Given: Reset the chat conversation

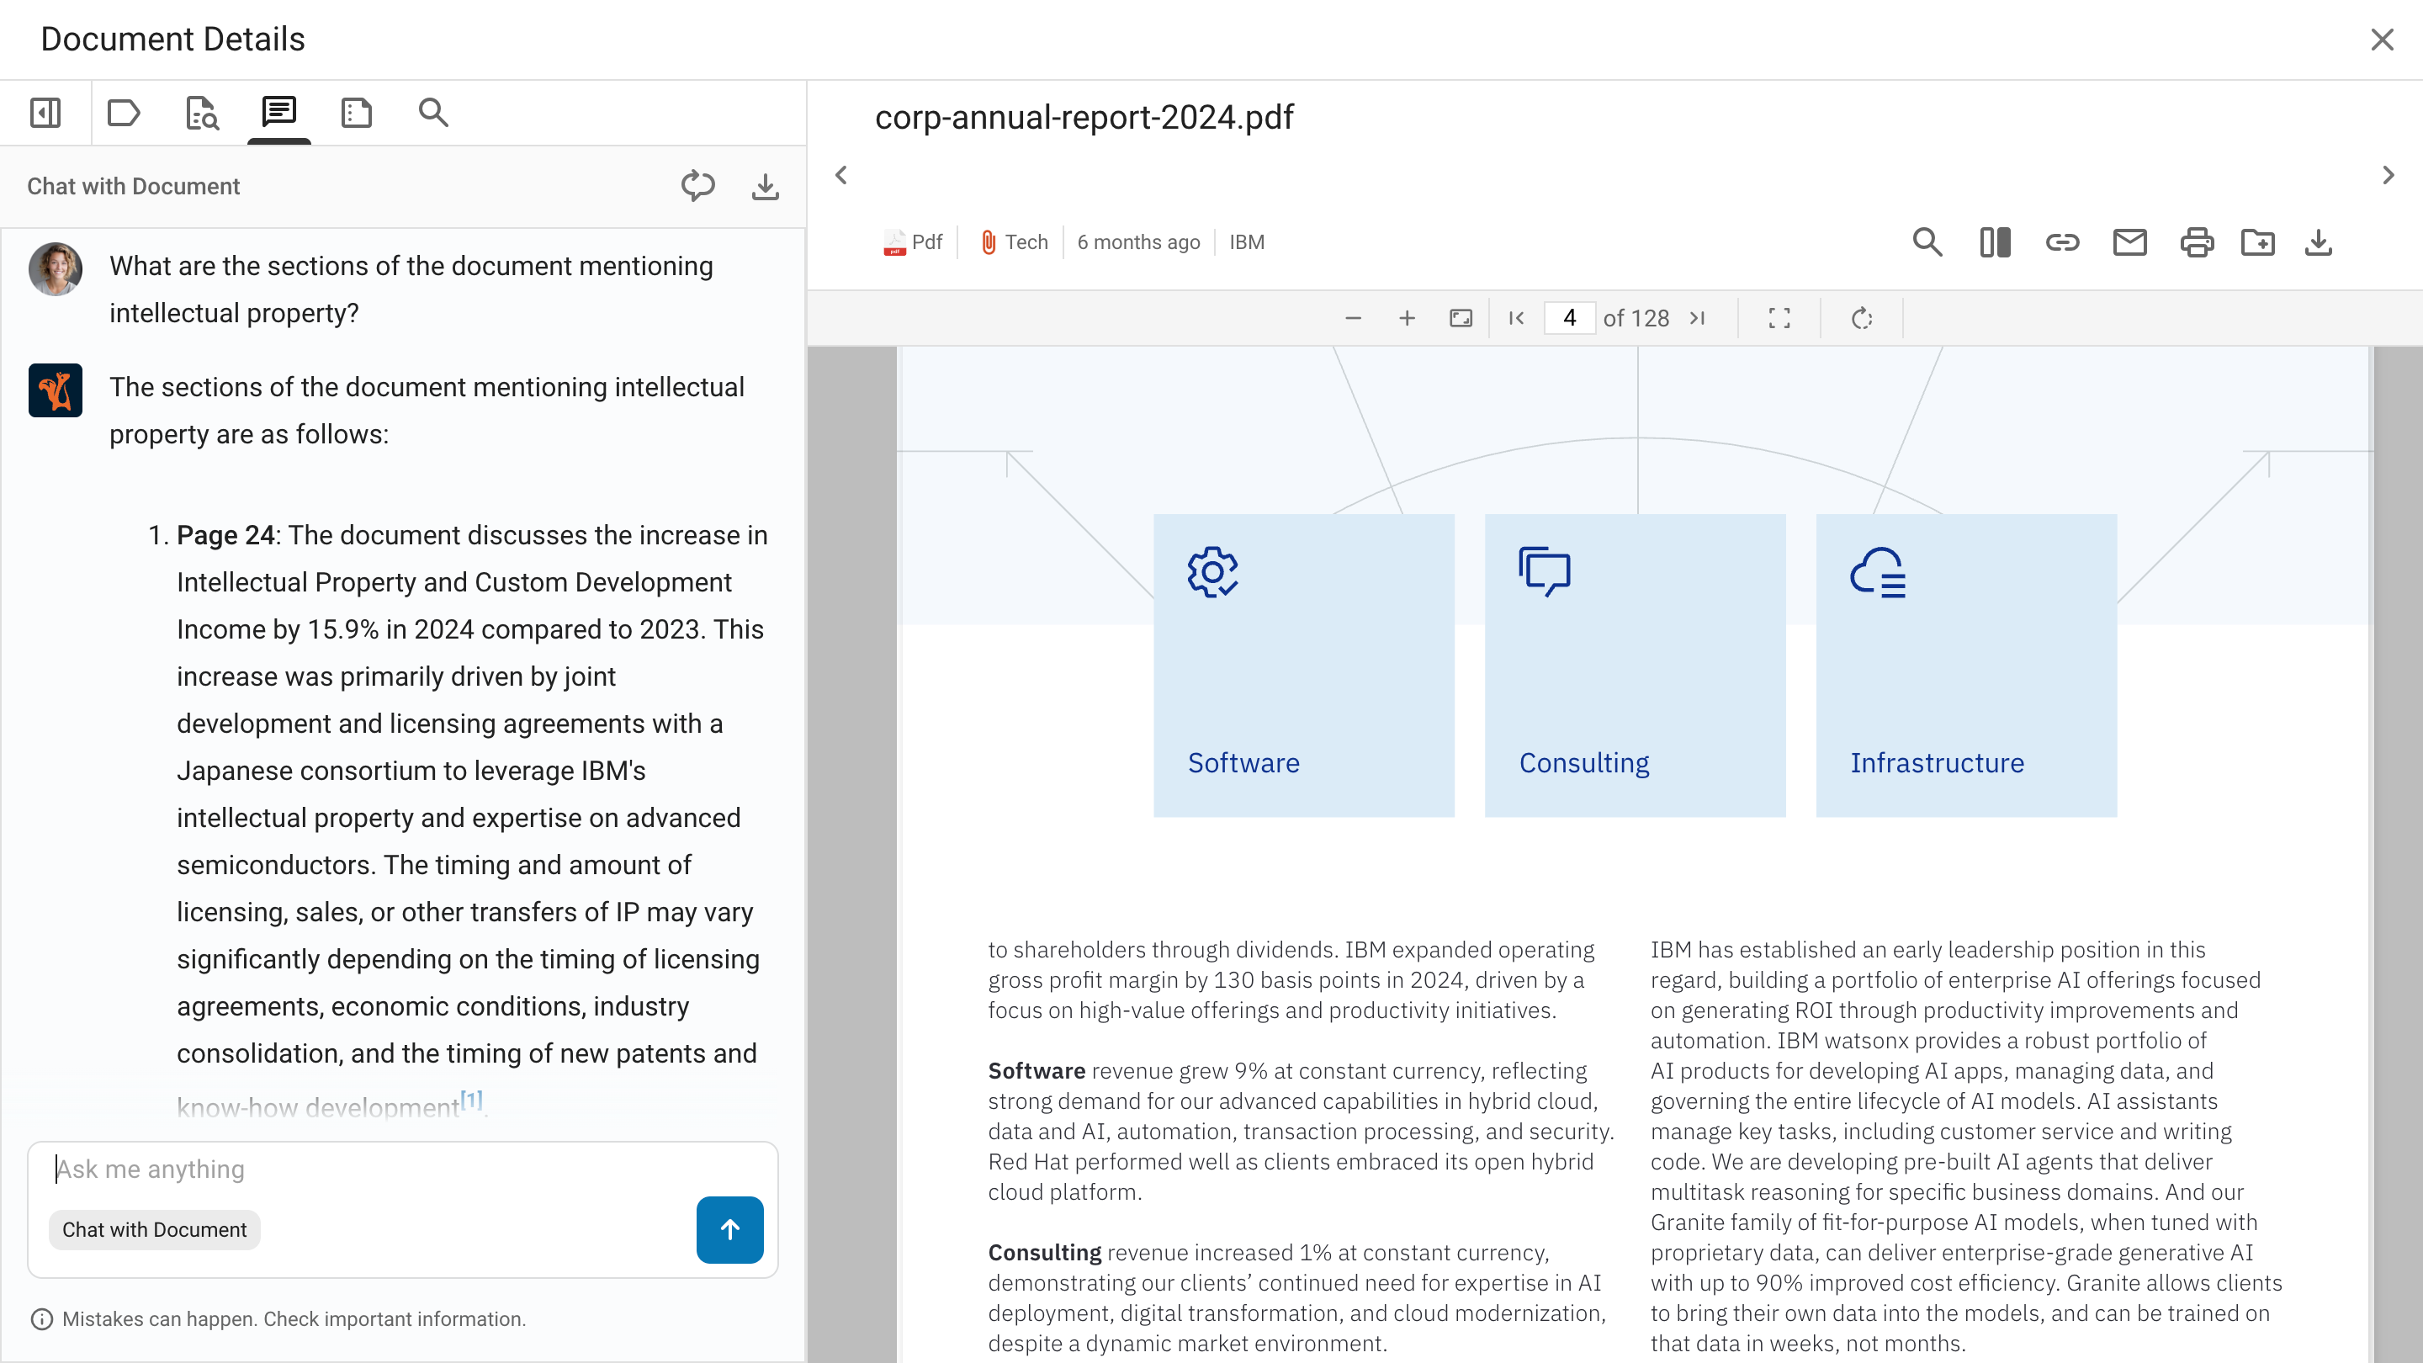Looking at the screenshot, I should point(698,185).
